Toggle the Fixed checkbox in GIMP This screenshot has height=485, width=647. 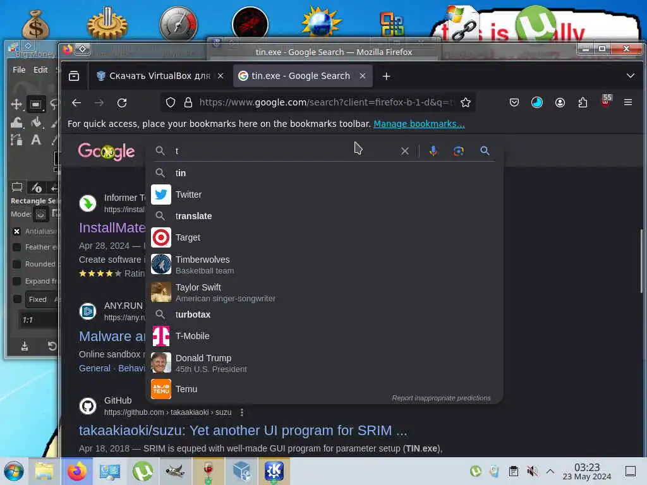pyautogui.click(x=17, y=299)
